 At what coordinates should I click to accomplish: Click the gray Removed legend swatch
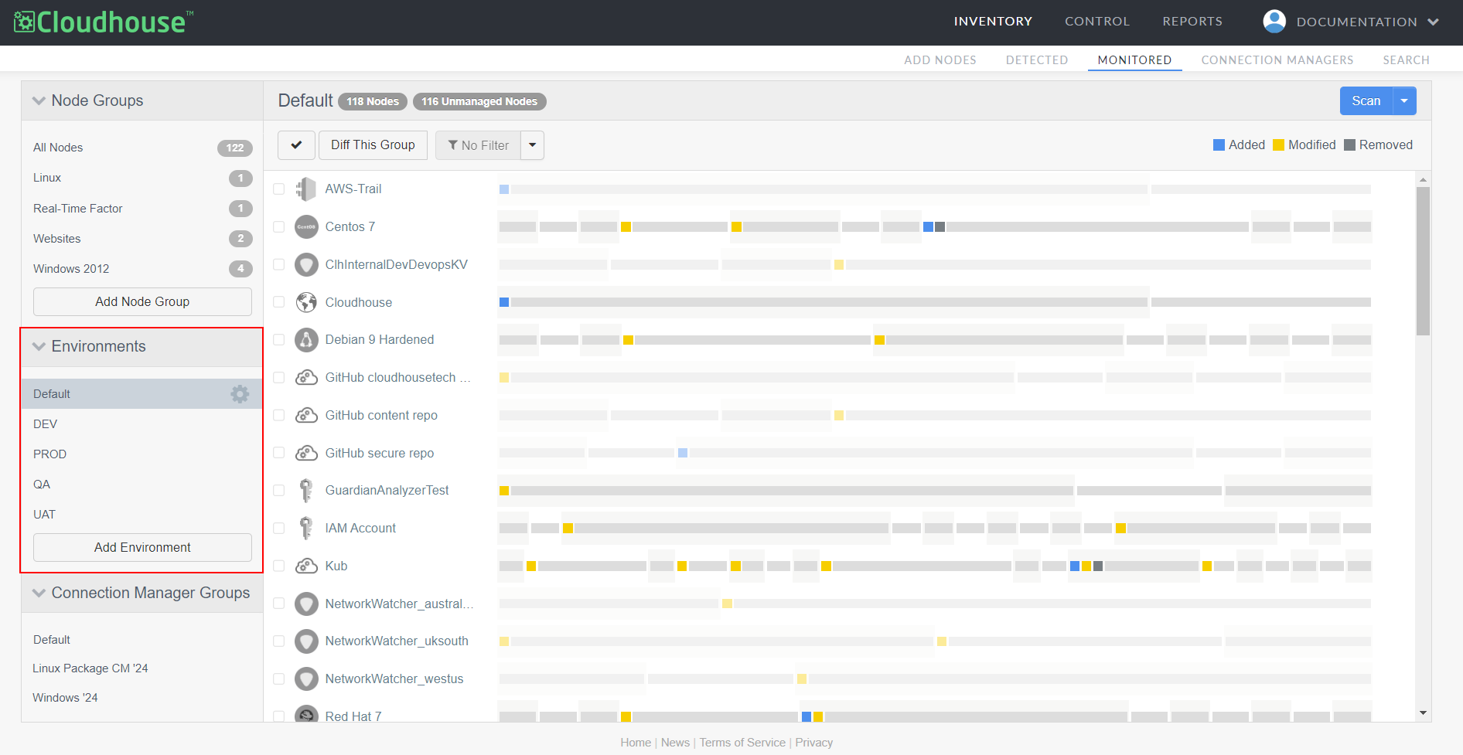point(1349,145)
